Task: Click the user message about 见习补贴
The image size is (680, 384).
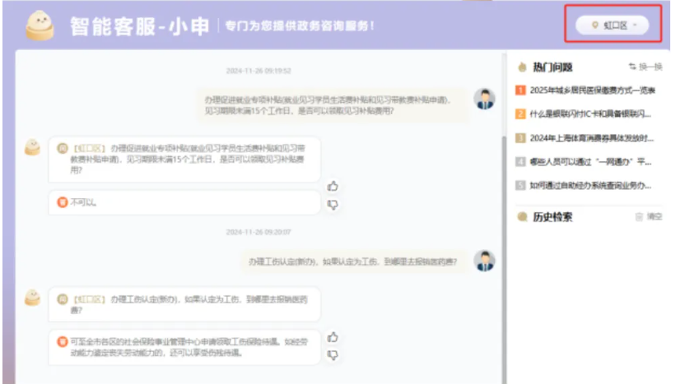Action: coord(333,105)
